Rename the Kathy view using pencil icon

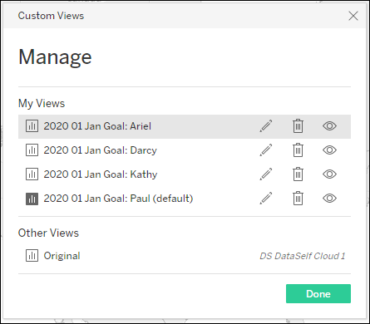[x=266, y=174]
